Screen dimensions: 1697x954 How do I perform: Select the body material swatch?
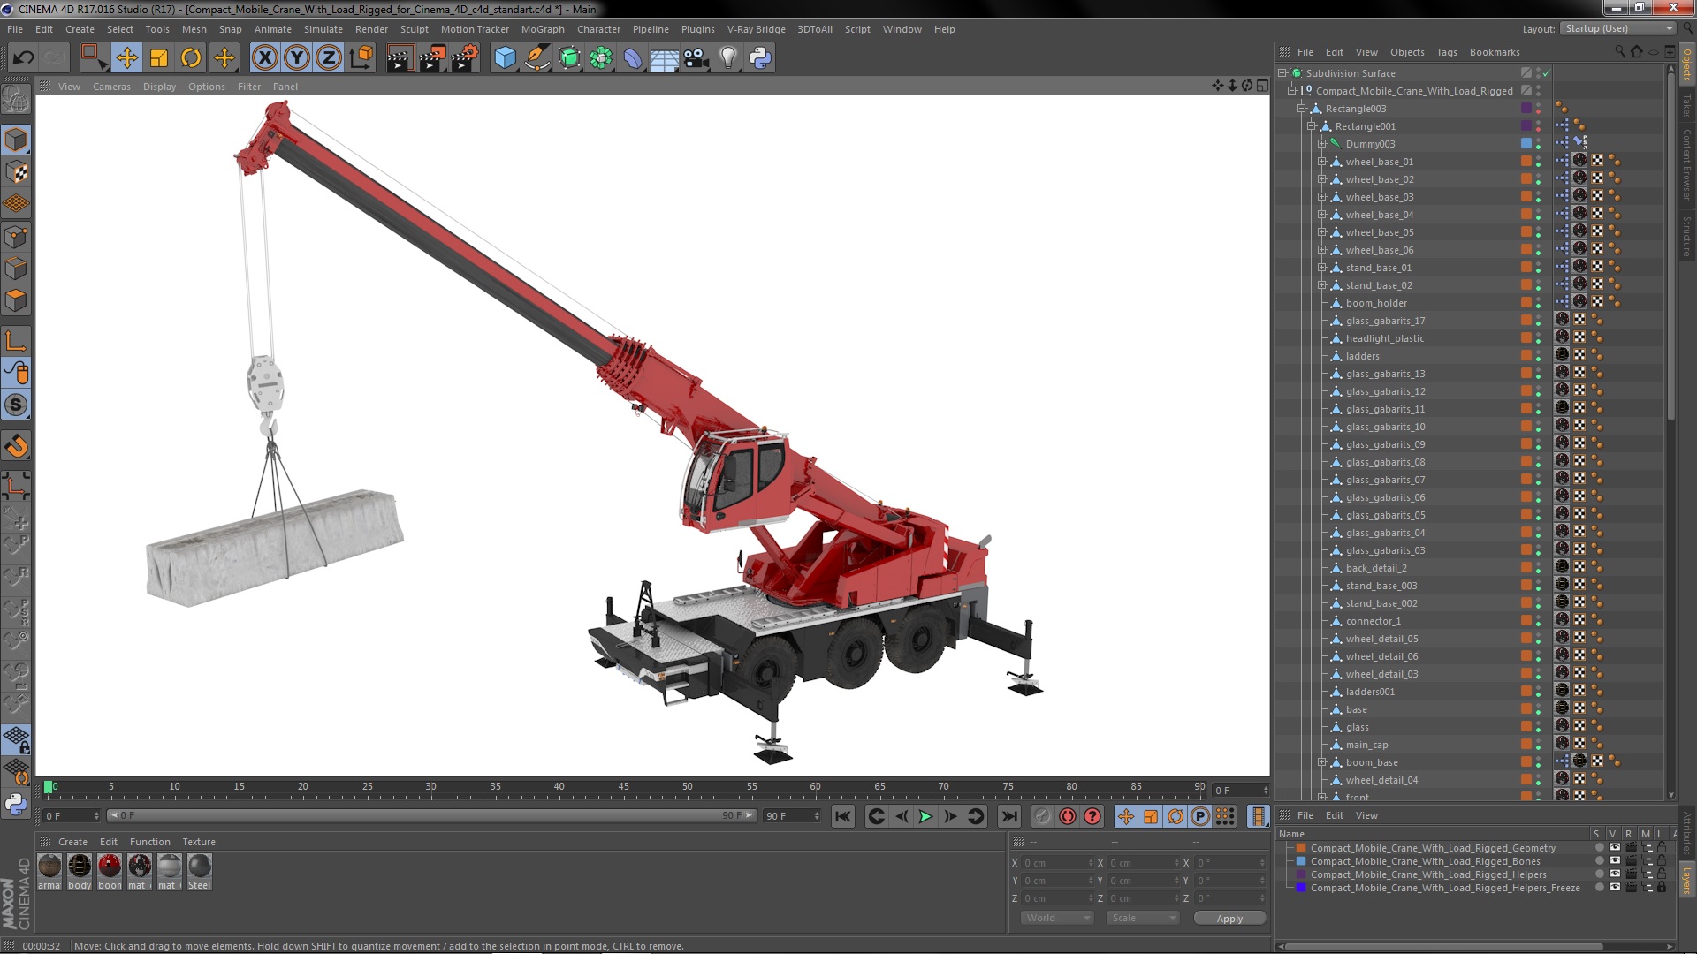point(80,867)
